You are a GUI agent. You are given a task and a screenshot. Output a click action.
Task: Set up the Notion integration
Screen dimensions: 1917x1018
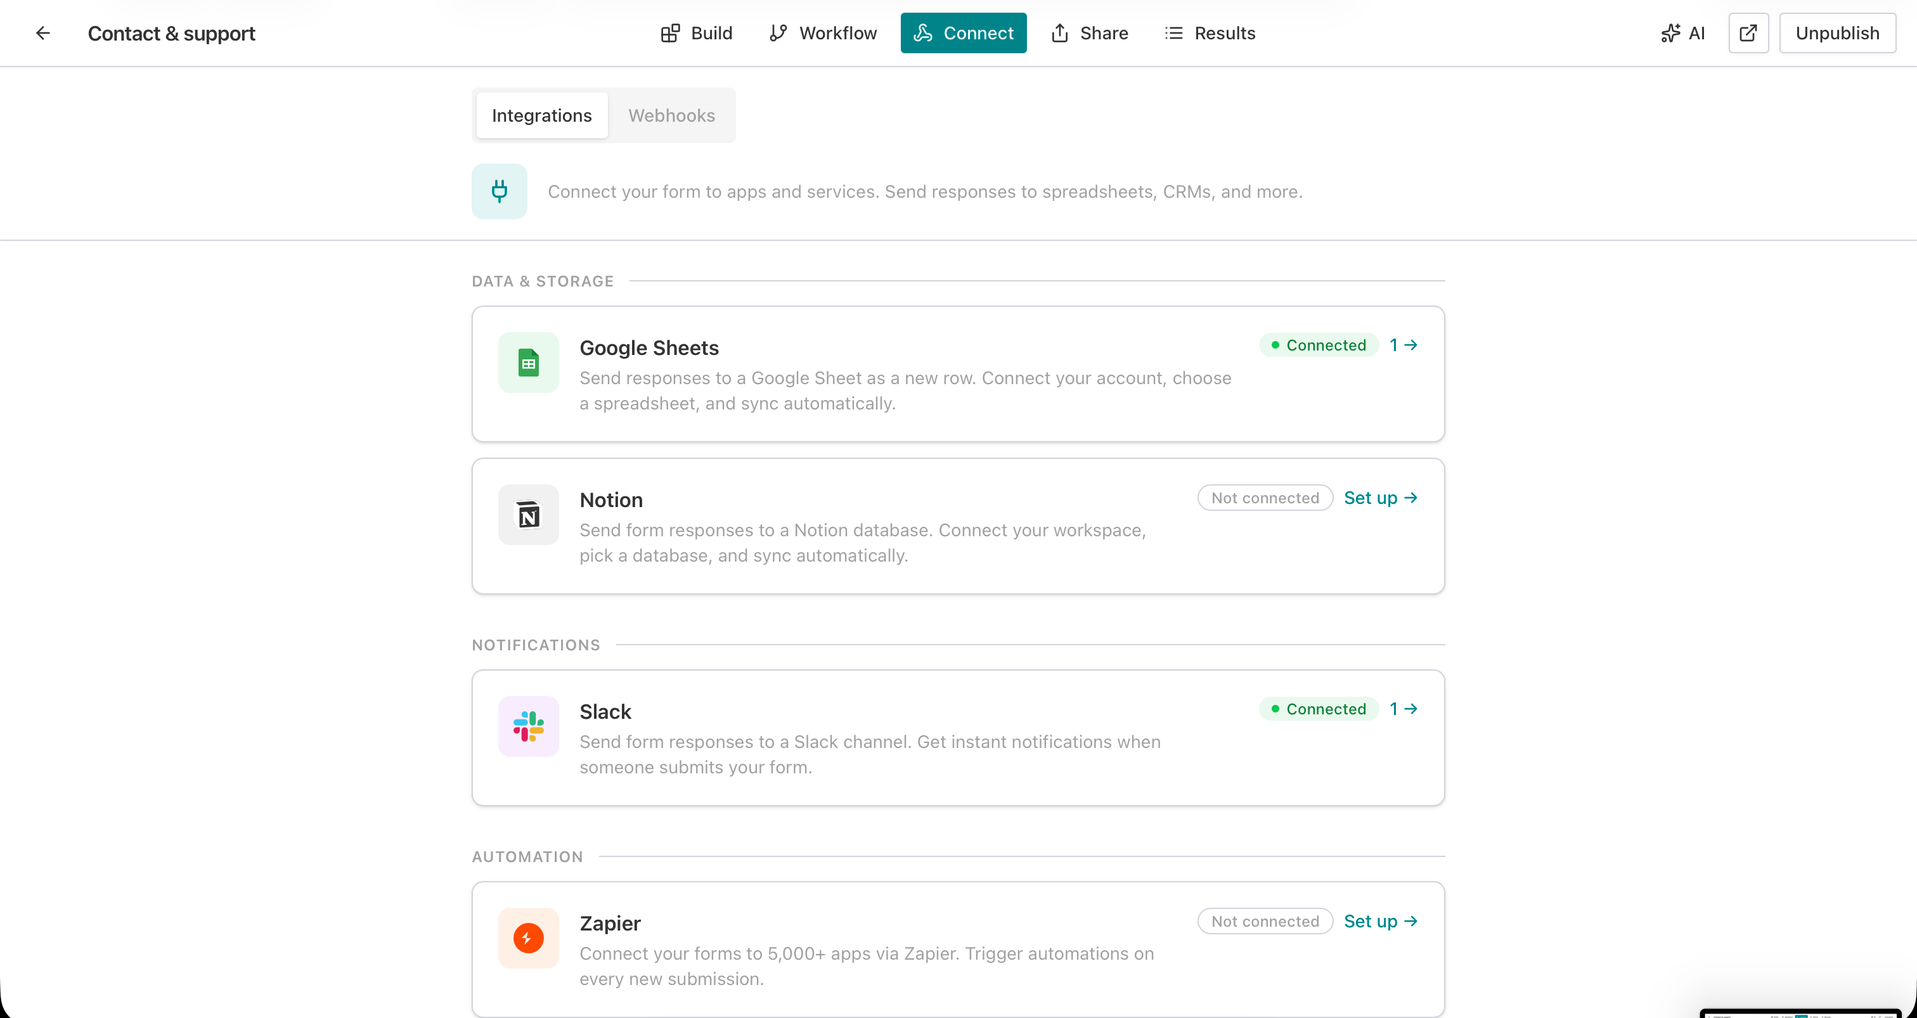coord(1381,497)
